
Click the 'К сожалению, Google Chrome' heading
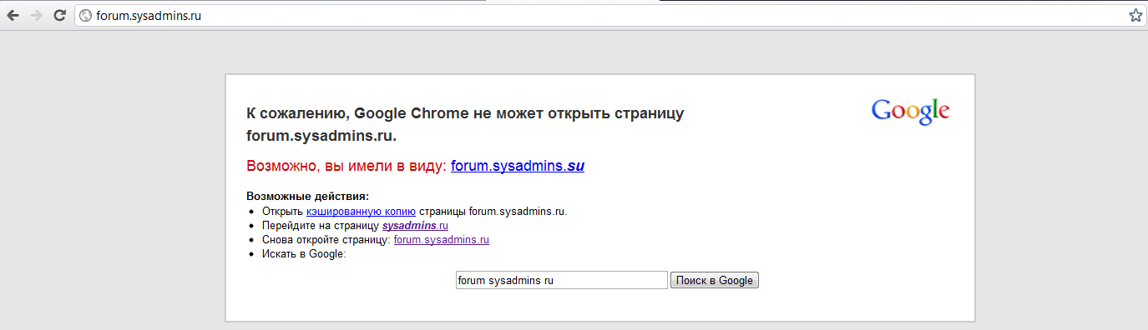pyautogui.click(x=465, y=124)
